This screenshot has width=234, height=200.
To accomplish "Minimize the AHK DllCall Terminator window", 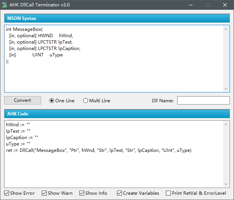I will point(191,5).
